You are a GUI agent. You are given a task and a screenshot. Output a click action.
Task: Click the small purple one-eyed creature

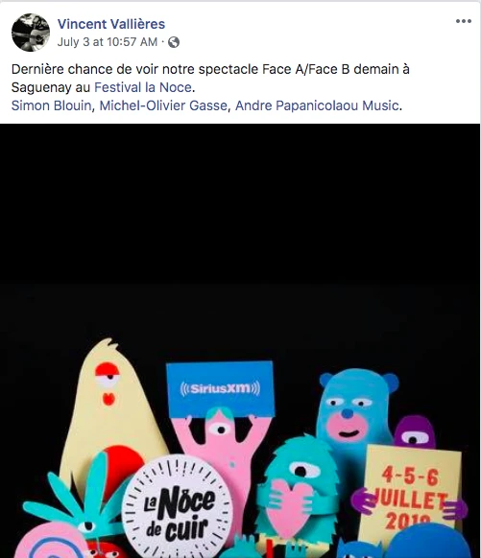click(x=415, y=432)
